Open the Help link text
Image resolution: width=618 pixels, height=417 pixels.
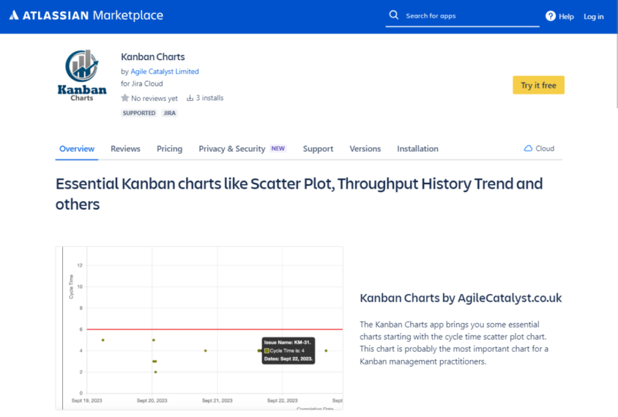(x=566, y=16)
